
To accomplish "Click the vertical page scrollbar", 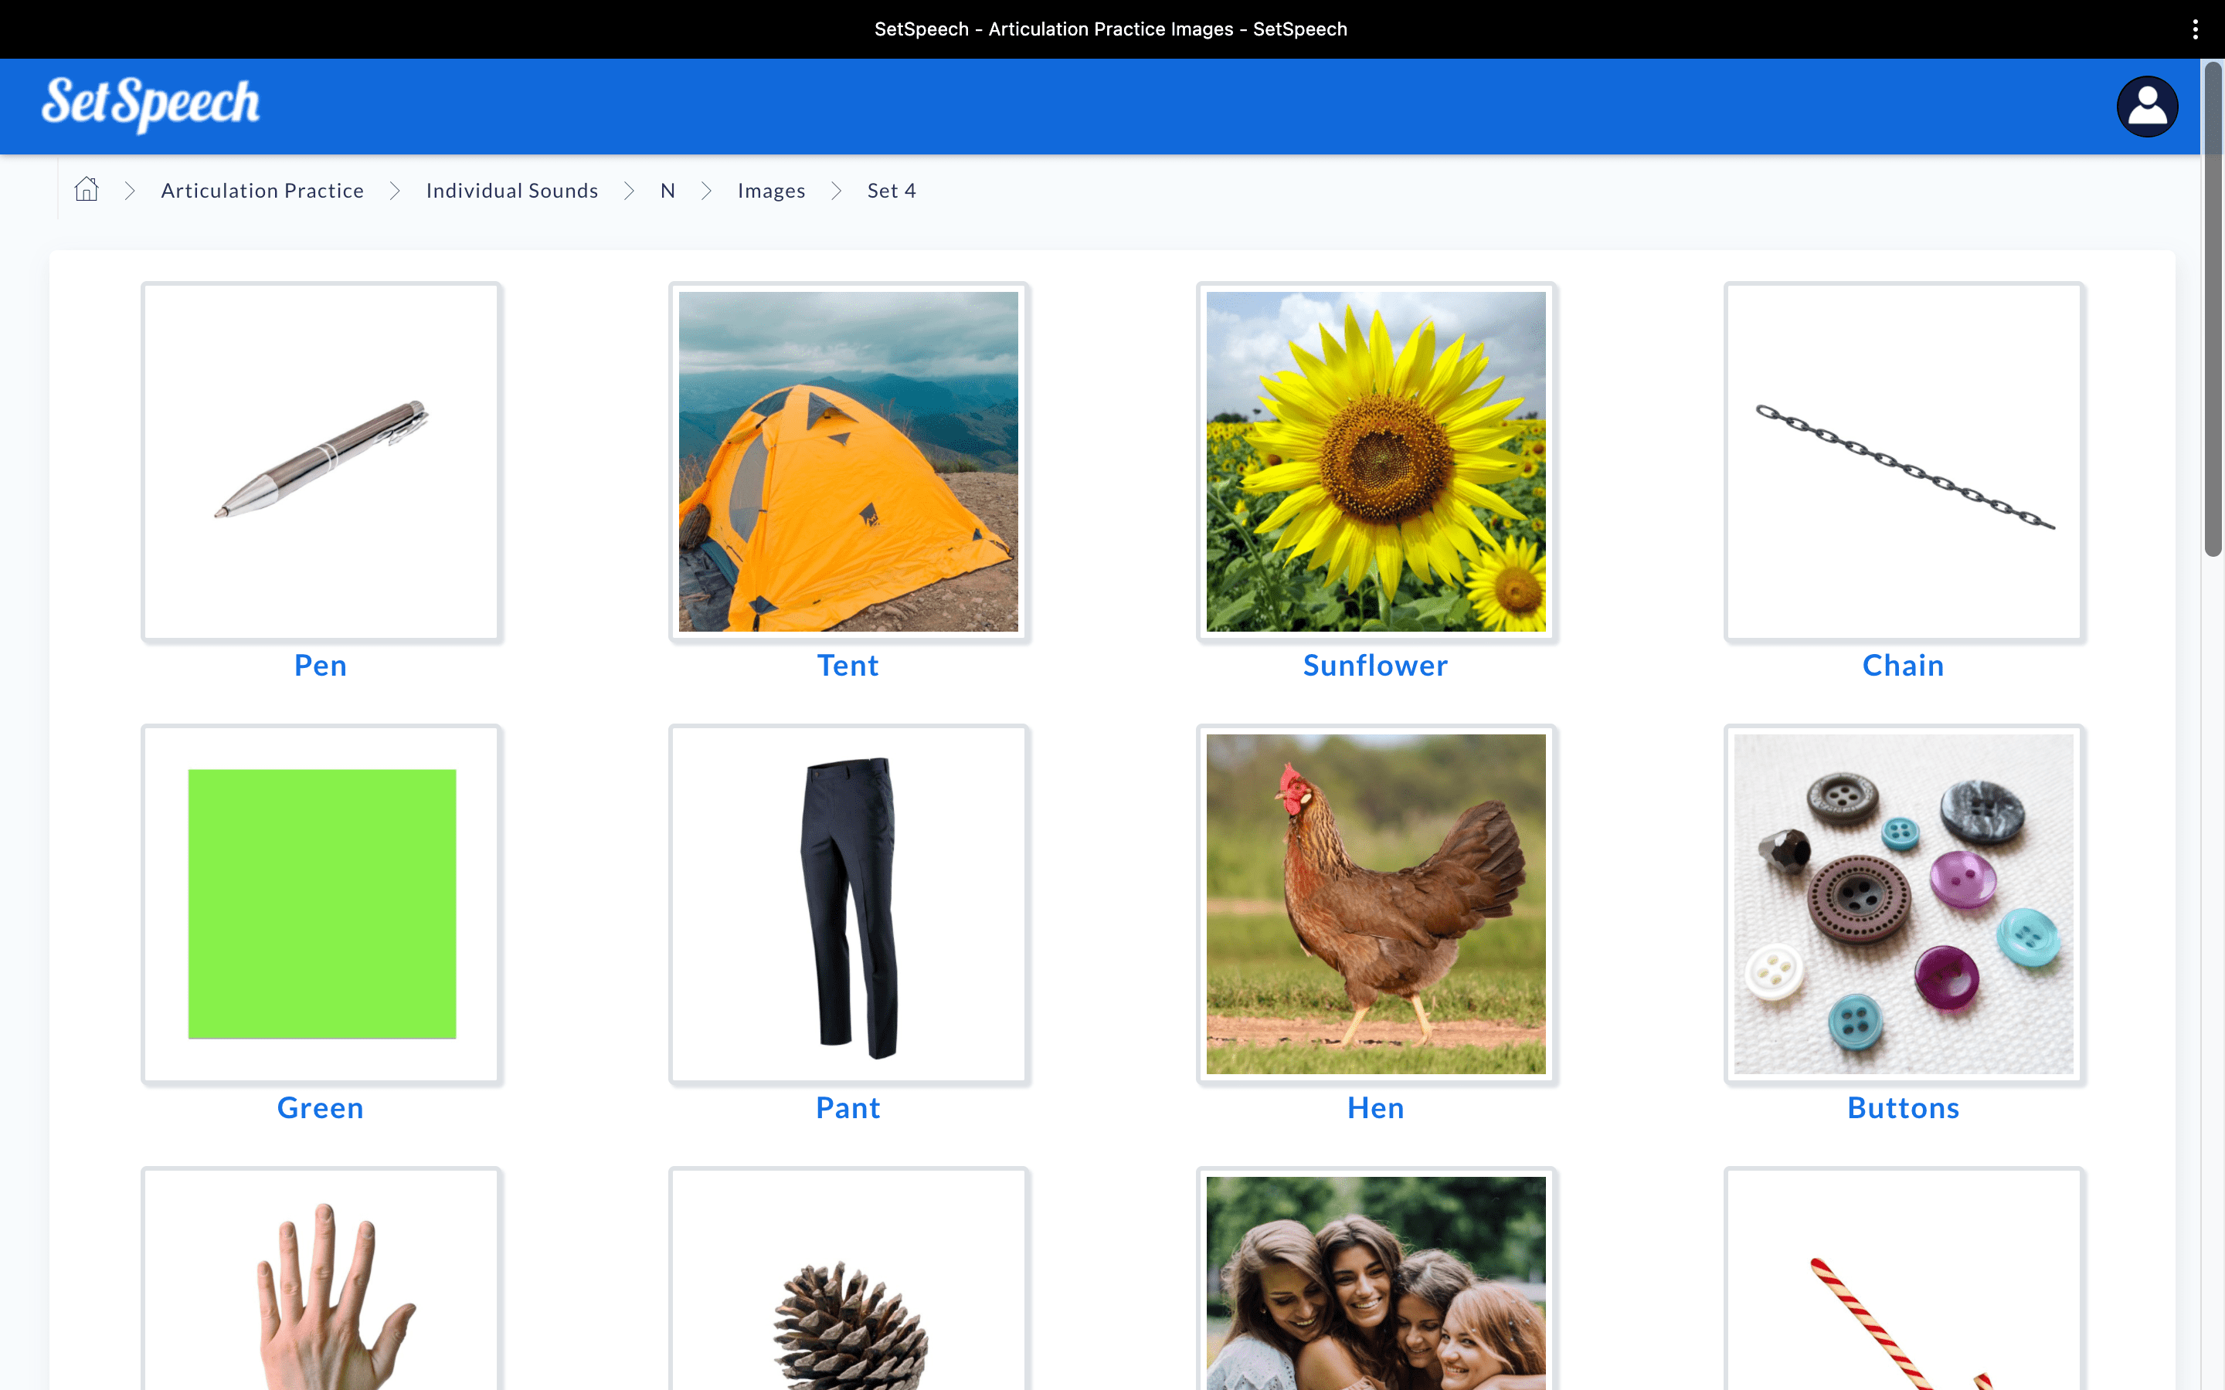I will point(2212,309).
